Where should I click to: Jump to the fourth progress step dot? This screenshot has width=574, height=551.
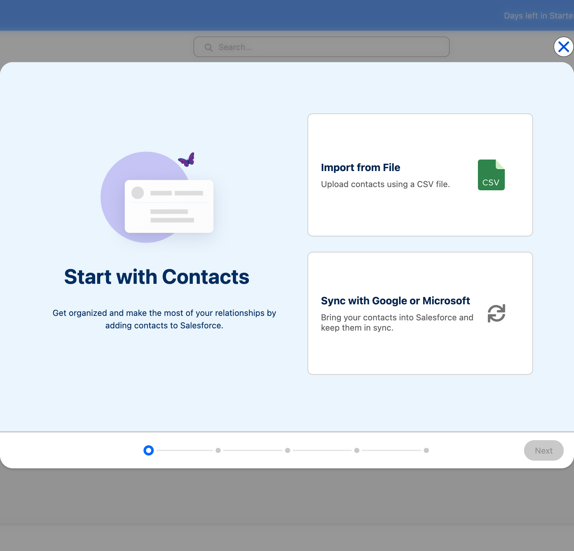pos(357,450)
